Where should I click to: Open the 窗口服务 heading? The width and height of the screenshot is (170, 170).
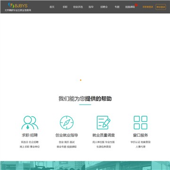point(140,135)
